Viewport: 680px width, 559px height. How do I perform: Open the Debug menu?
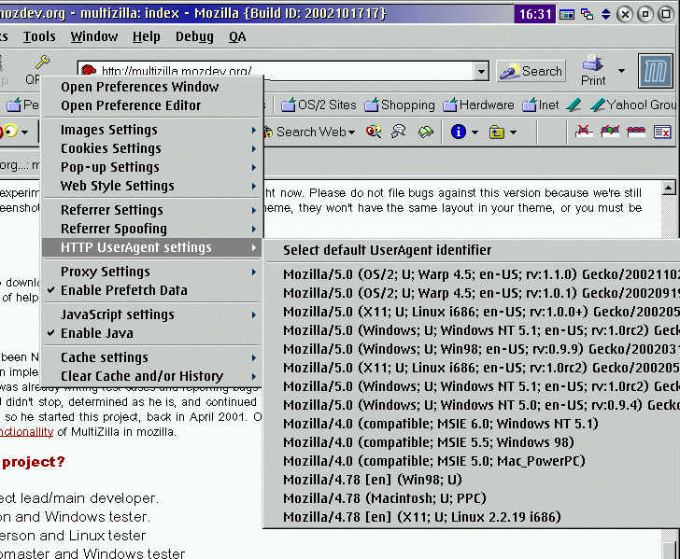[194, 36]
